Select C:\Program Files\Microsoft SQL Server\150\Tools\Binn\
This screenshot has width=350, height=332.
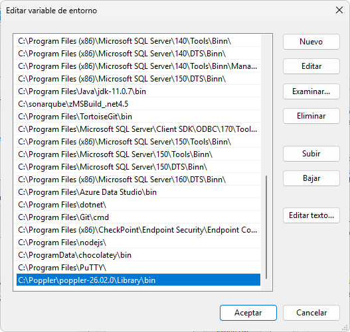(138, 154)
